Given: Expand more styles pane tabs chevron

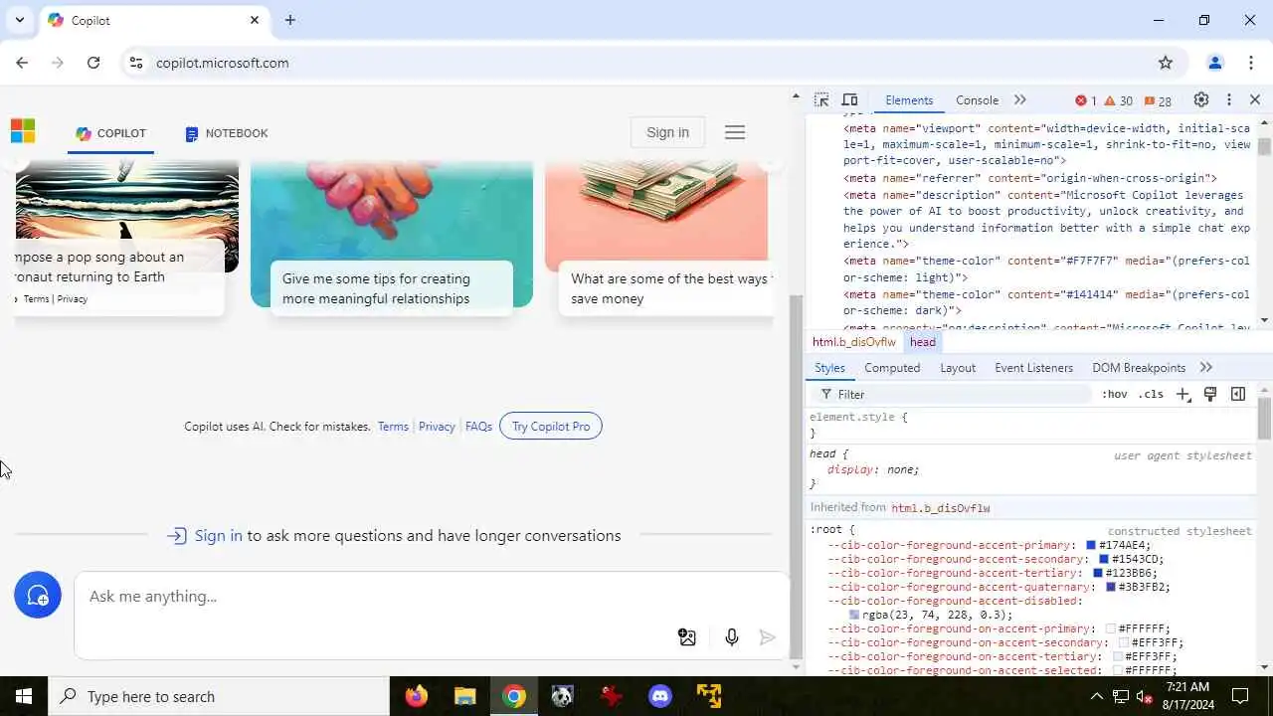Looking at the screenshot, I should 1206,368.
